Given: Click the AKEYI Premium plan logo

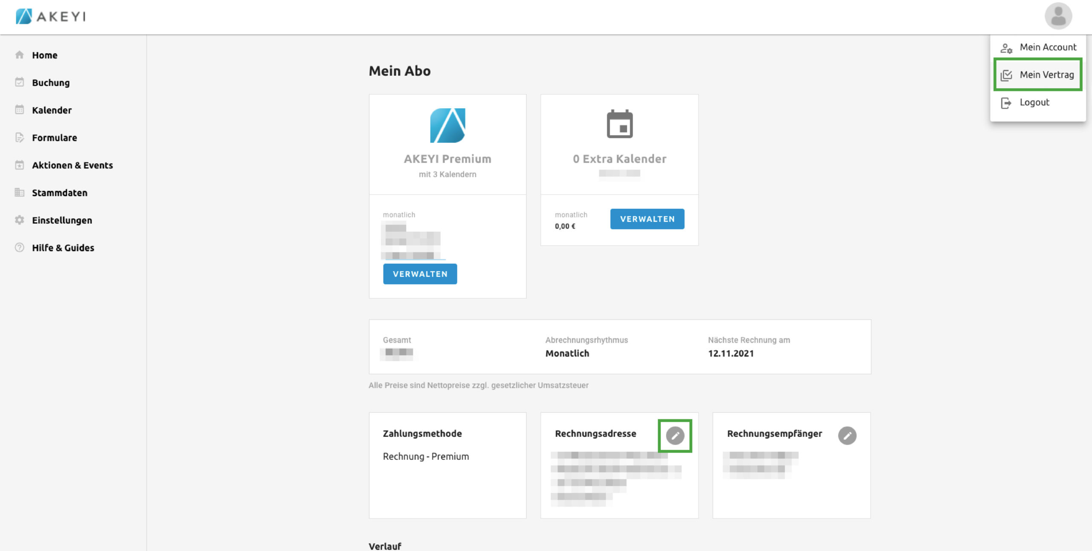Looking at the screenshot, I should 447,125.
